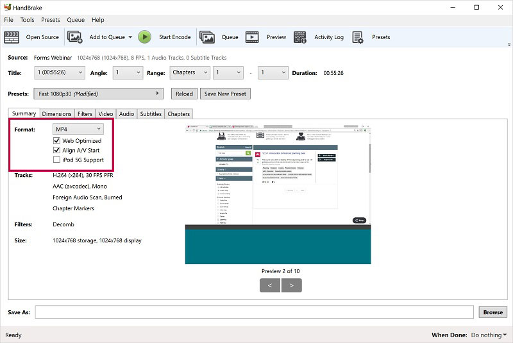Click the HandBrake app icon in title bar
The height and width of the screenshot is (343, 513).
[x=8, y=8]
